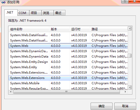This screenshot has width=140, height=110.
Task: Select the System.Web.RegularExp... row
Action: (x=68, y=88)
